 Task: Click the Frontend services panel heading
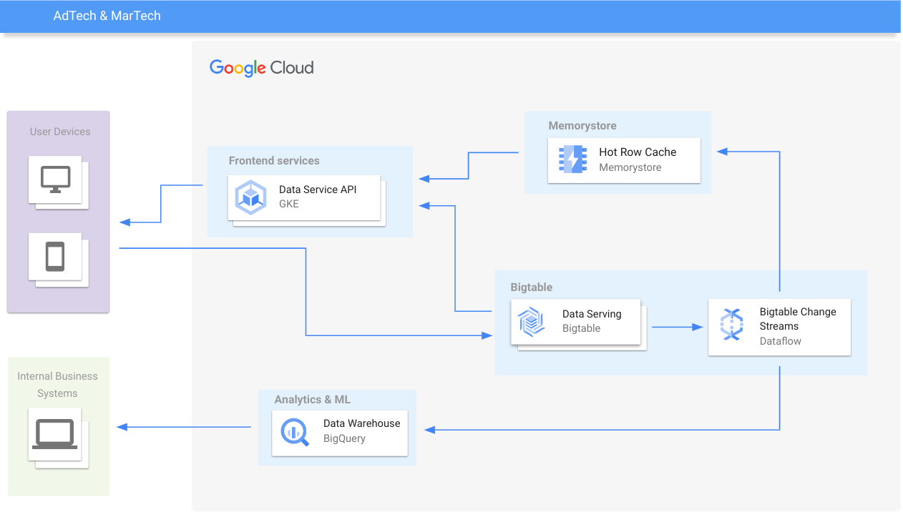pyautogui.click(x=273, y=160)
